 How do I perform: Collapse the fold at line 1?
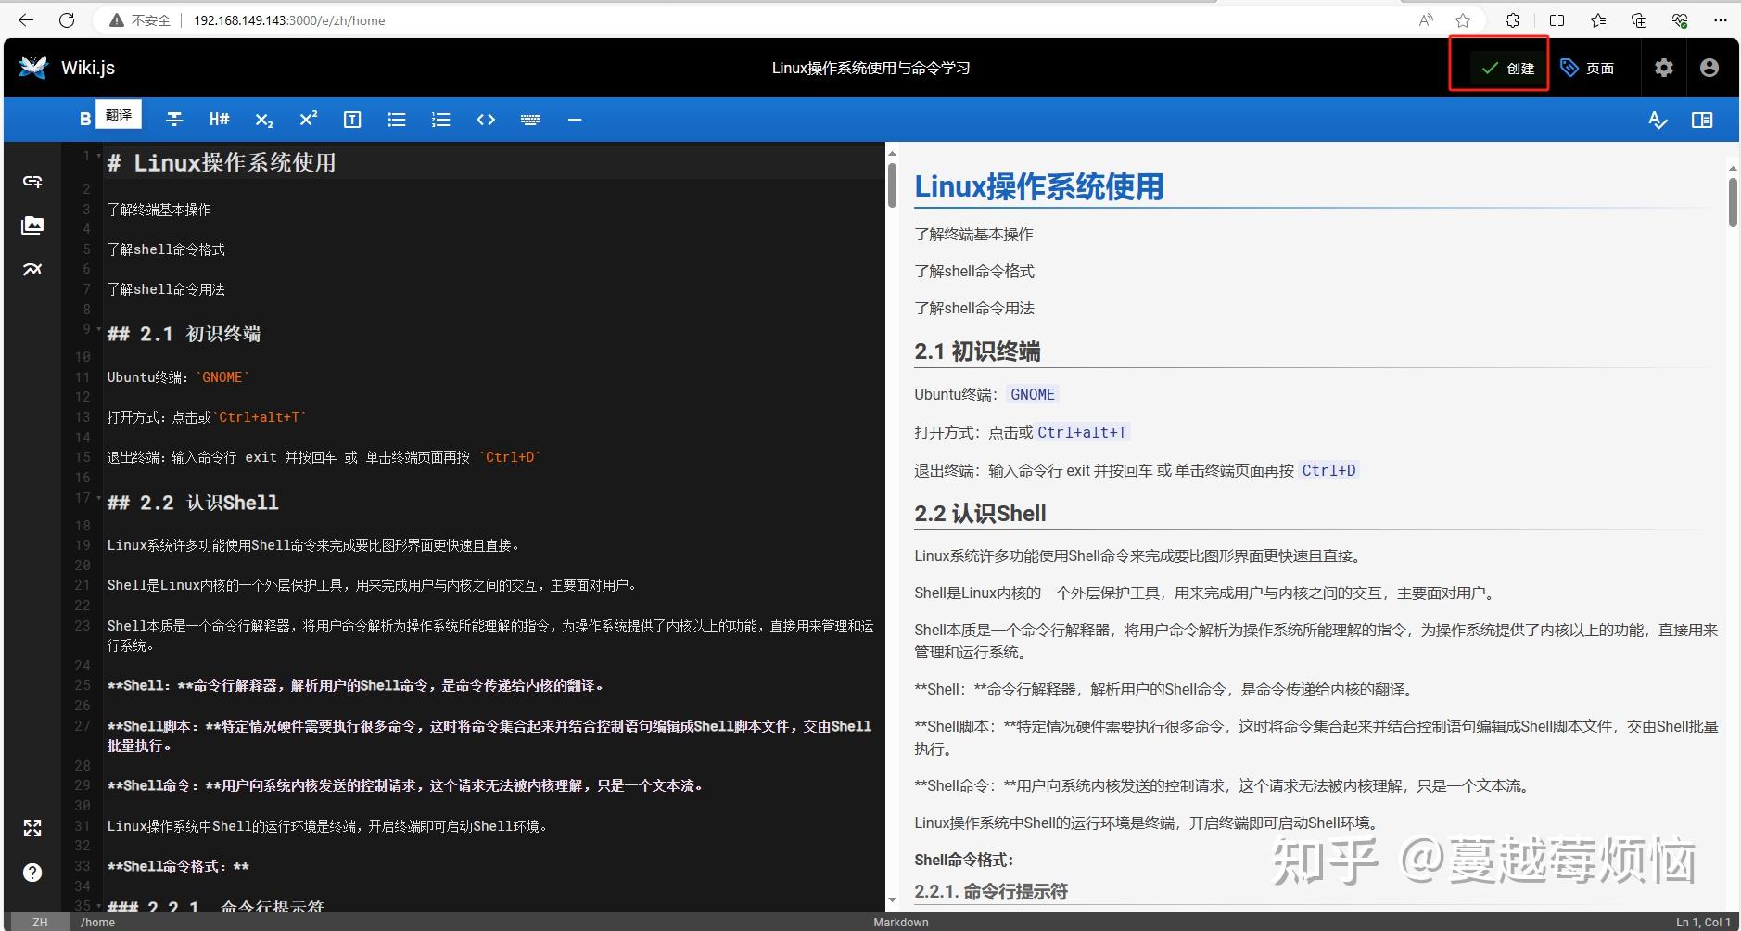(99, 156)
